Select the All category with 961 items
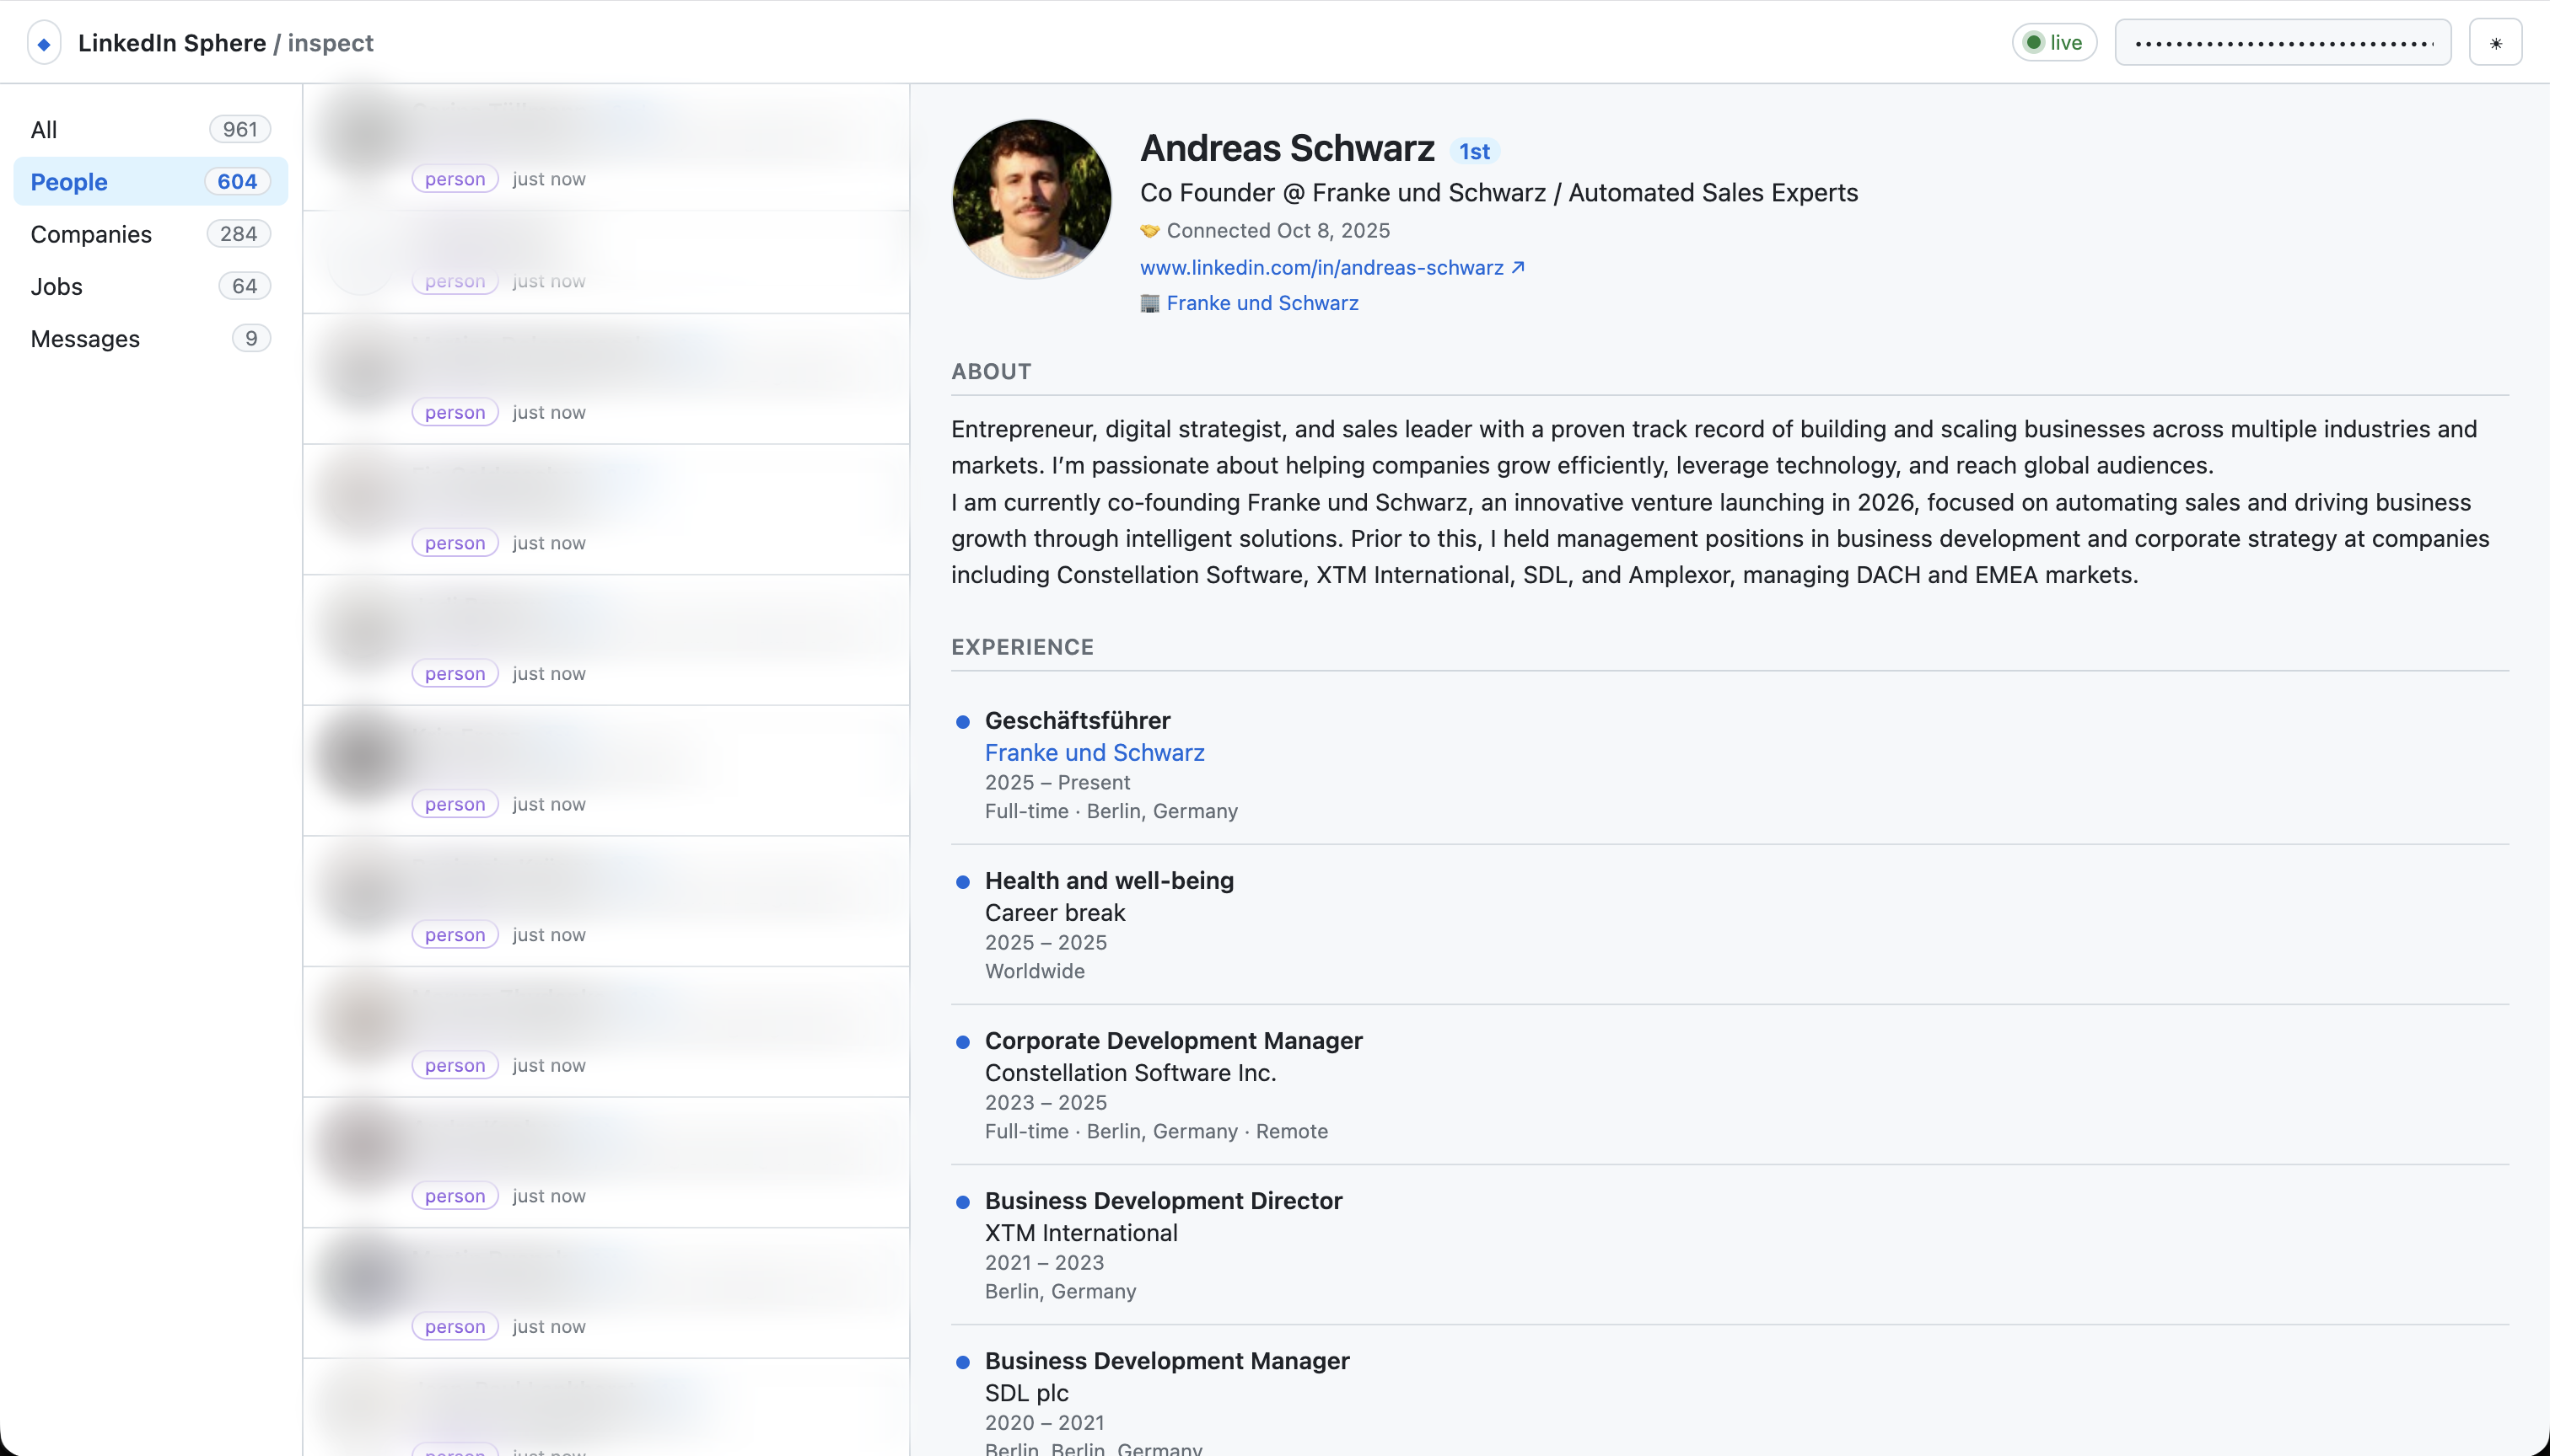 pyautogui.click(x=150, y=129)
